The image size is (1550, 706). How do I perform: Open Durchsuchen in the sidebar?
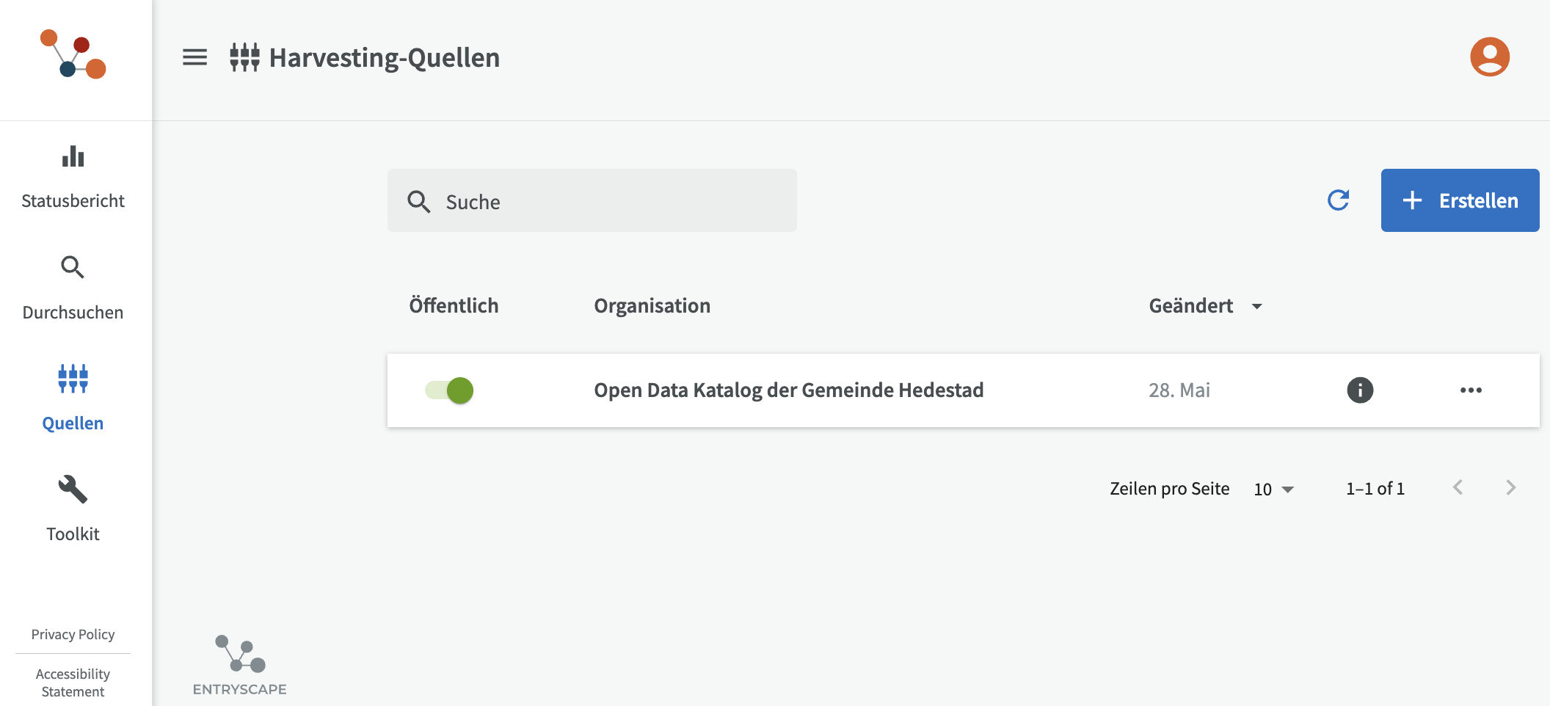tap(73, 288)
